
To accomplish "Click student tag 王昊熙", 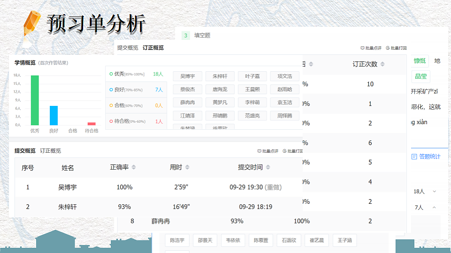I will (x=252, y=89).
